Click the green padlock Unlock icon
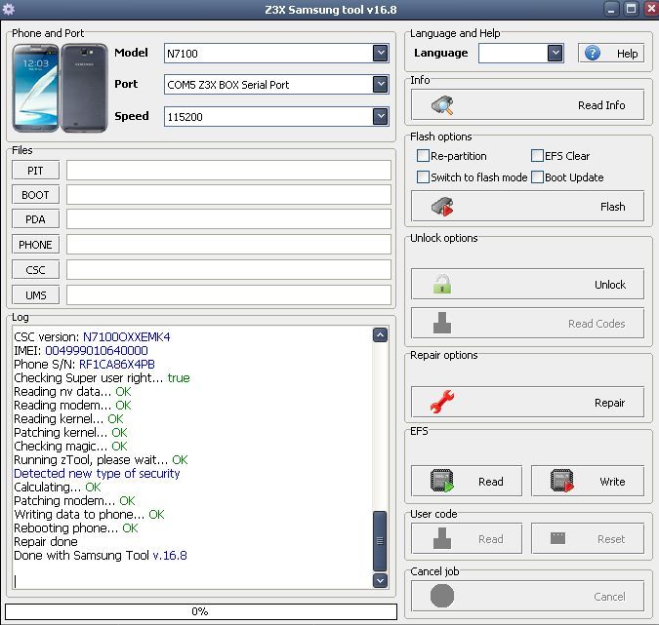 (x=443, y=285)
